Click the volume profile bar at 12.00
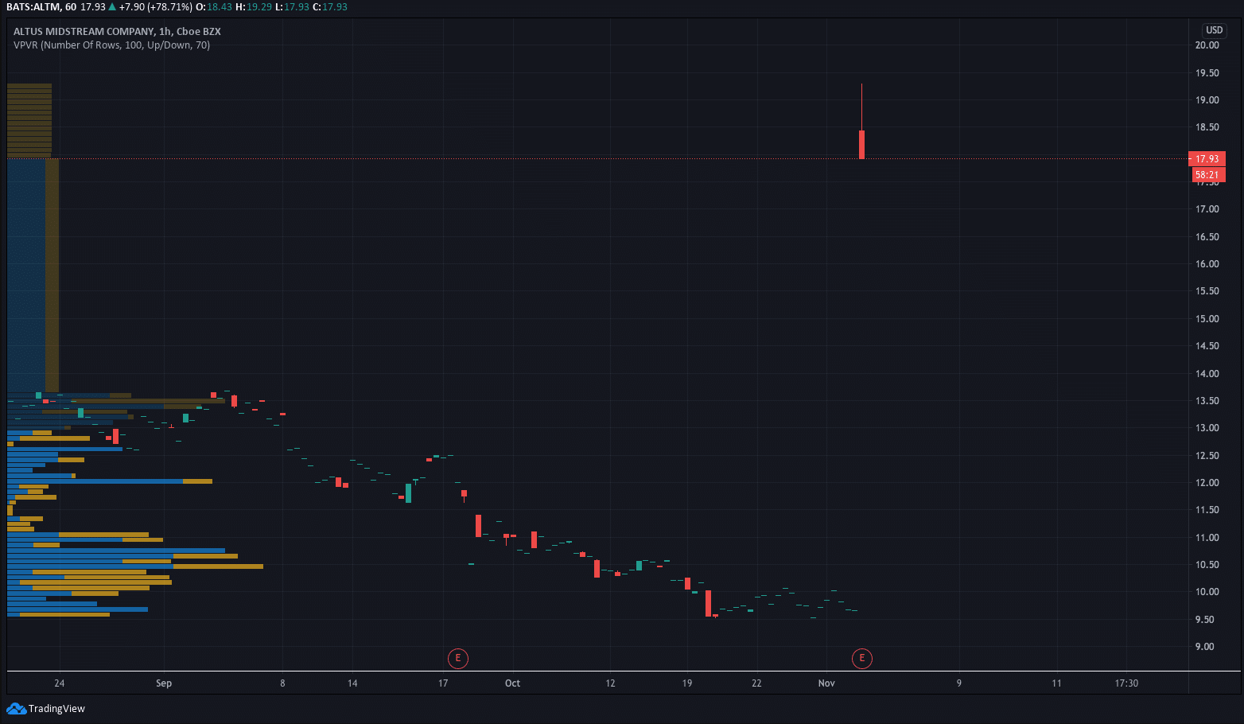1244x724 pixels. (110, 481)
